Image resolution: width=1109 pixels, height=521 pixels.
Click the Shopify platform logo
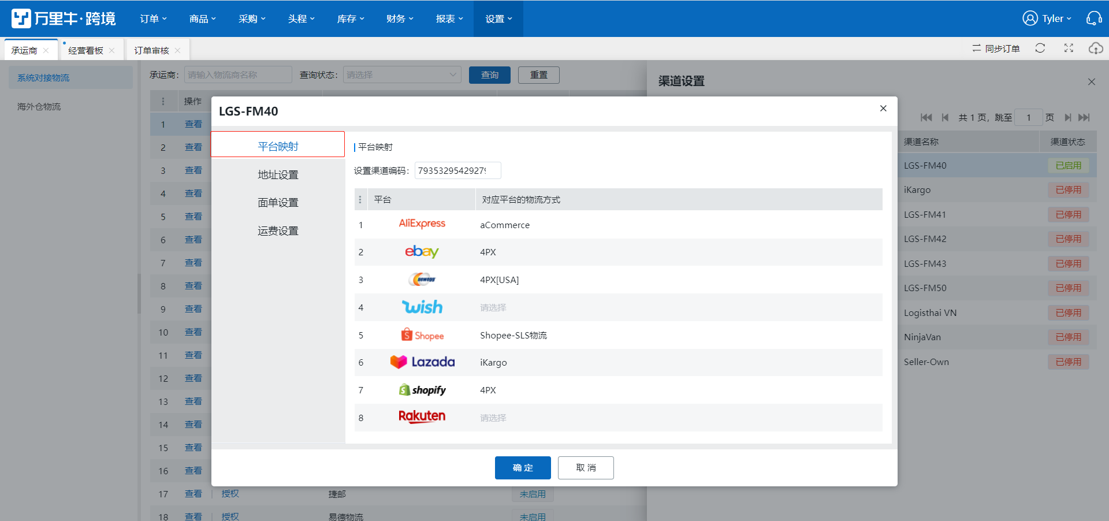pyautogui.click(x=422, y=390)
